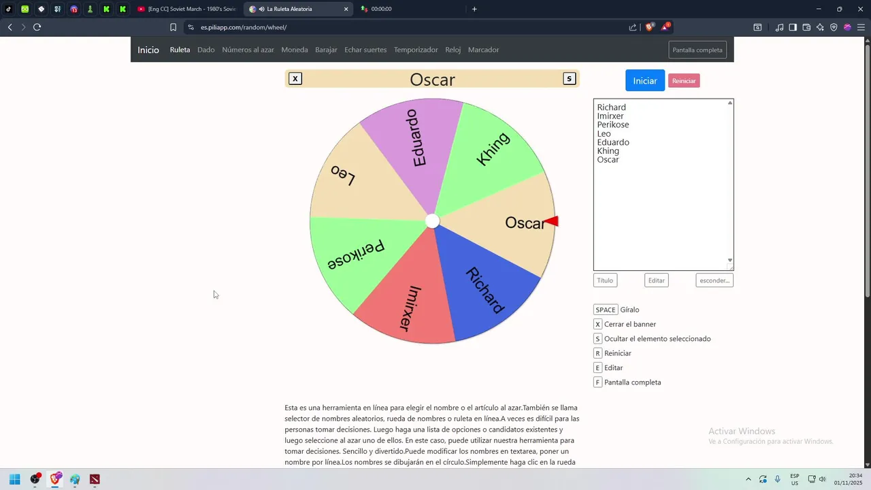Open the Brave Wallet icon

[x=806, y=27]
